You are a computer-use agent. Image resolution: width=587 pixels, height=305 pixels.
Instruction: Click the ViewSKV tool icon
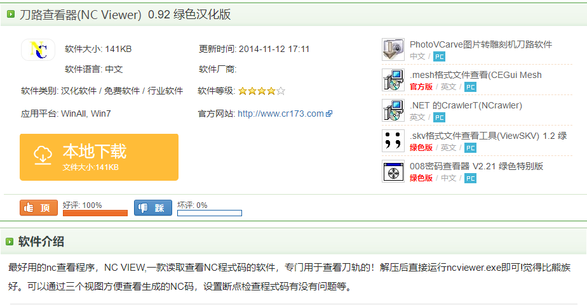[x=393, y=141]
